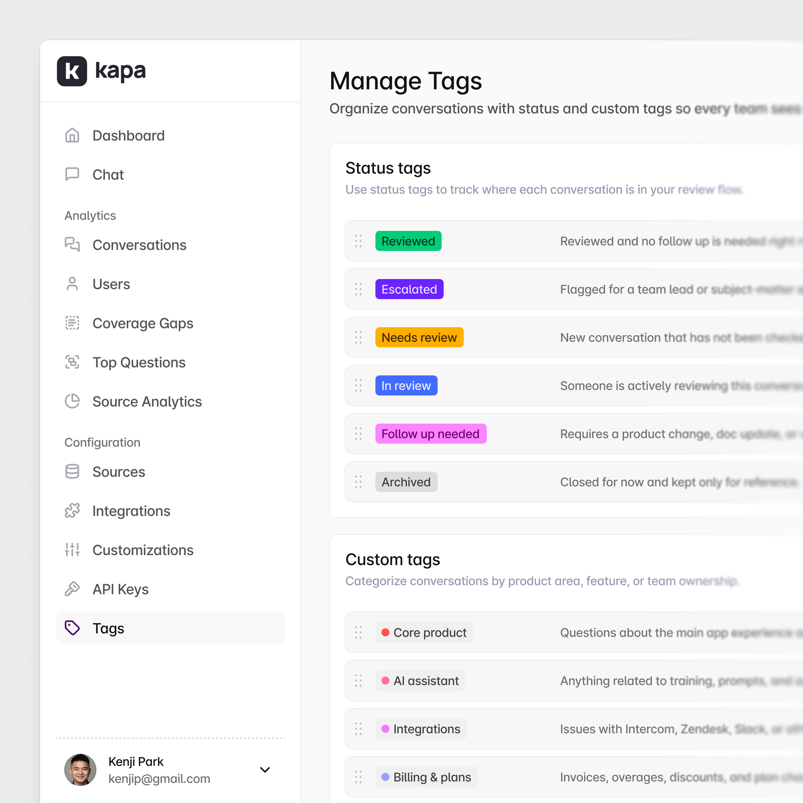Open API Keys page
This screenshot has width=803, height=803.
[170, 589]
